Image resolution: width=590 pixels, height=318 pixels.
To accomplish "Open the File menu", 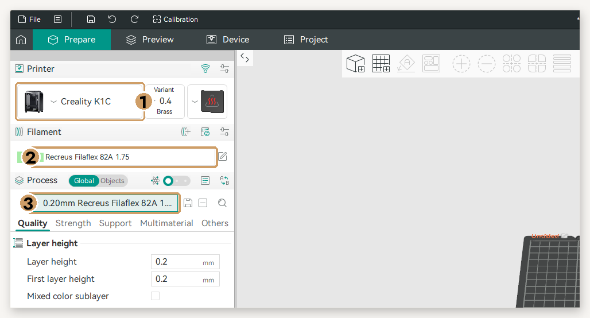I will (x=29, y=19).
